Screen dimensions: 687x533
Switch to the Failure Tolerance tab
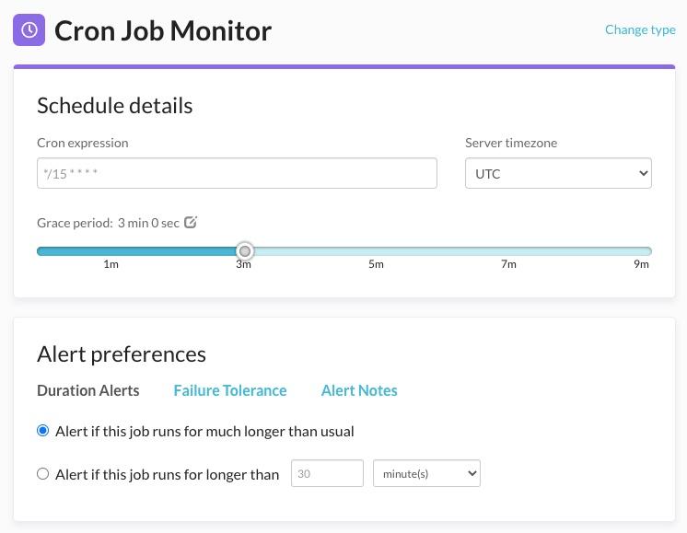tap(230, 390)
